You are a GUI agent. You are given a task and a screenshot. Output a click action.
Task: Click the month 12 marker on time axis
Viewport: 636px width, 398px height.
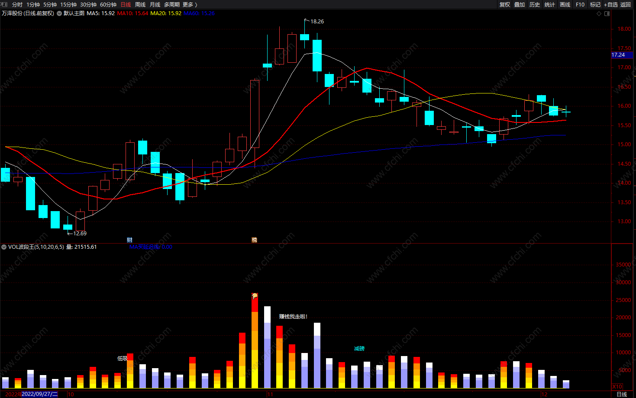545,394
